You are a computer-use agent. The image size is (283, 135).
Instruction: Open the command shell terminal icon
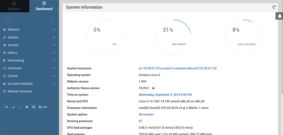pos(20,107)
